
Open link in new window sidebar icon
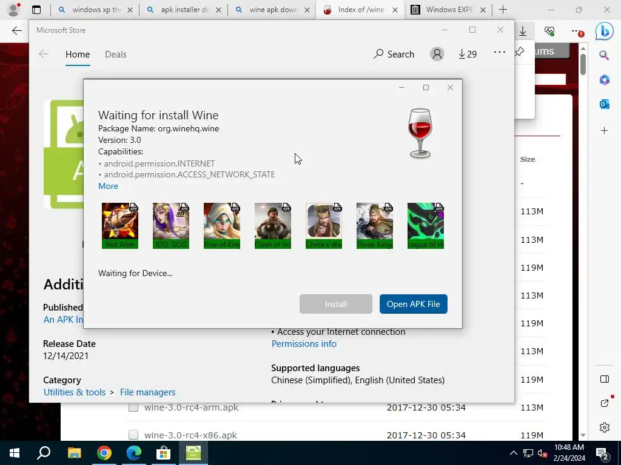tap(605, 403)
